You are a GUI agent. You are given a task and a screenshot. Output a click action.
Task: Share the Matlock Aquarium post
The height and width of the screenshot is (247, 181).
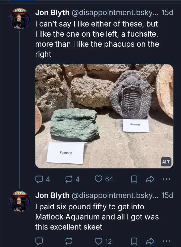point(150,241)
